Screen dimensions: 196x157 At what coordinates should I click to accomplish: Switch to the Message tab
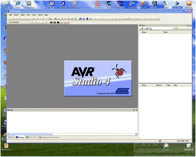[x=20, y=137]
